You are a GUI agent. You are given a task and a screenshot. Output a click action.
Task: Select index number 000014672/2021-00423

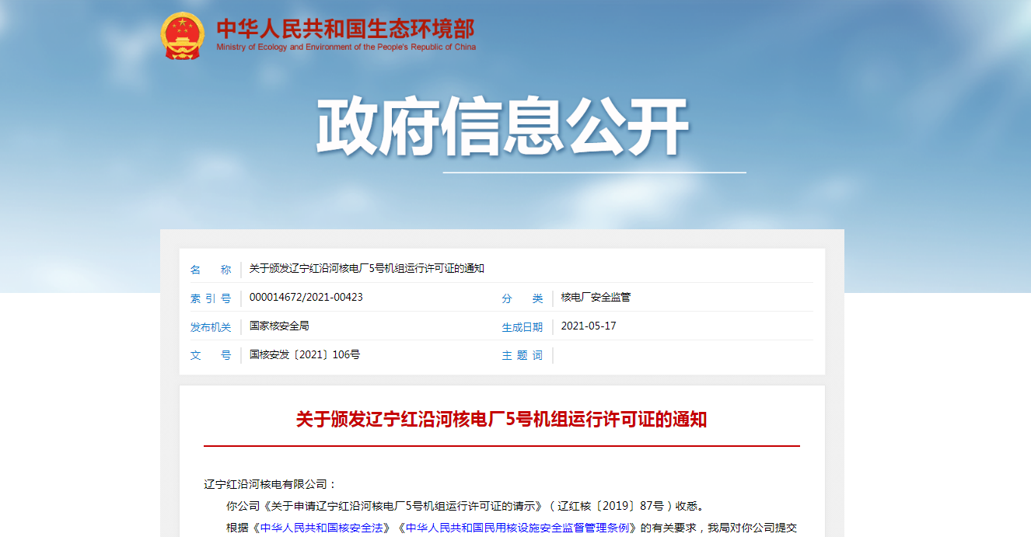point(306,298)
